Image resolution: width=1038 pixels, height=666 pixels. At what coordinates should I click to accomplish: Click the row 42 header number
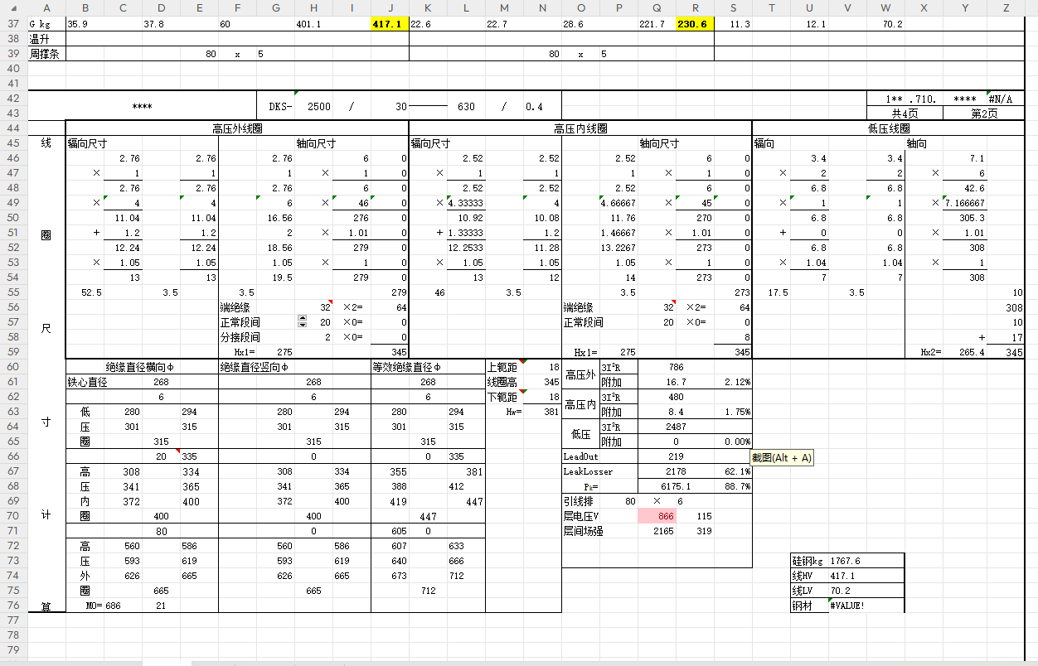pos(13,99)
